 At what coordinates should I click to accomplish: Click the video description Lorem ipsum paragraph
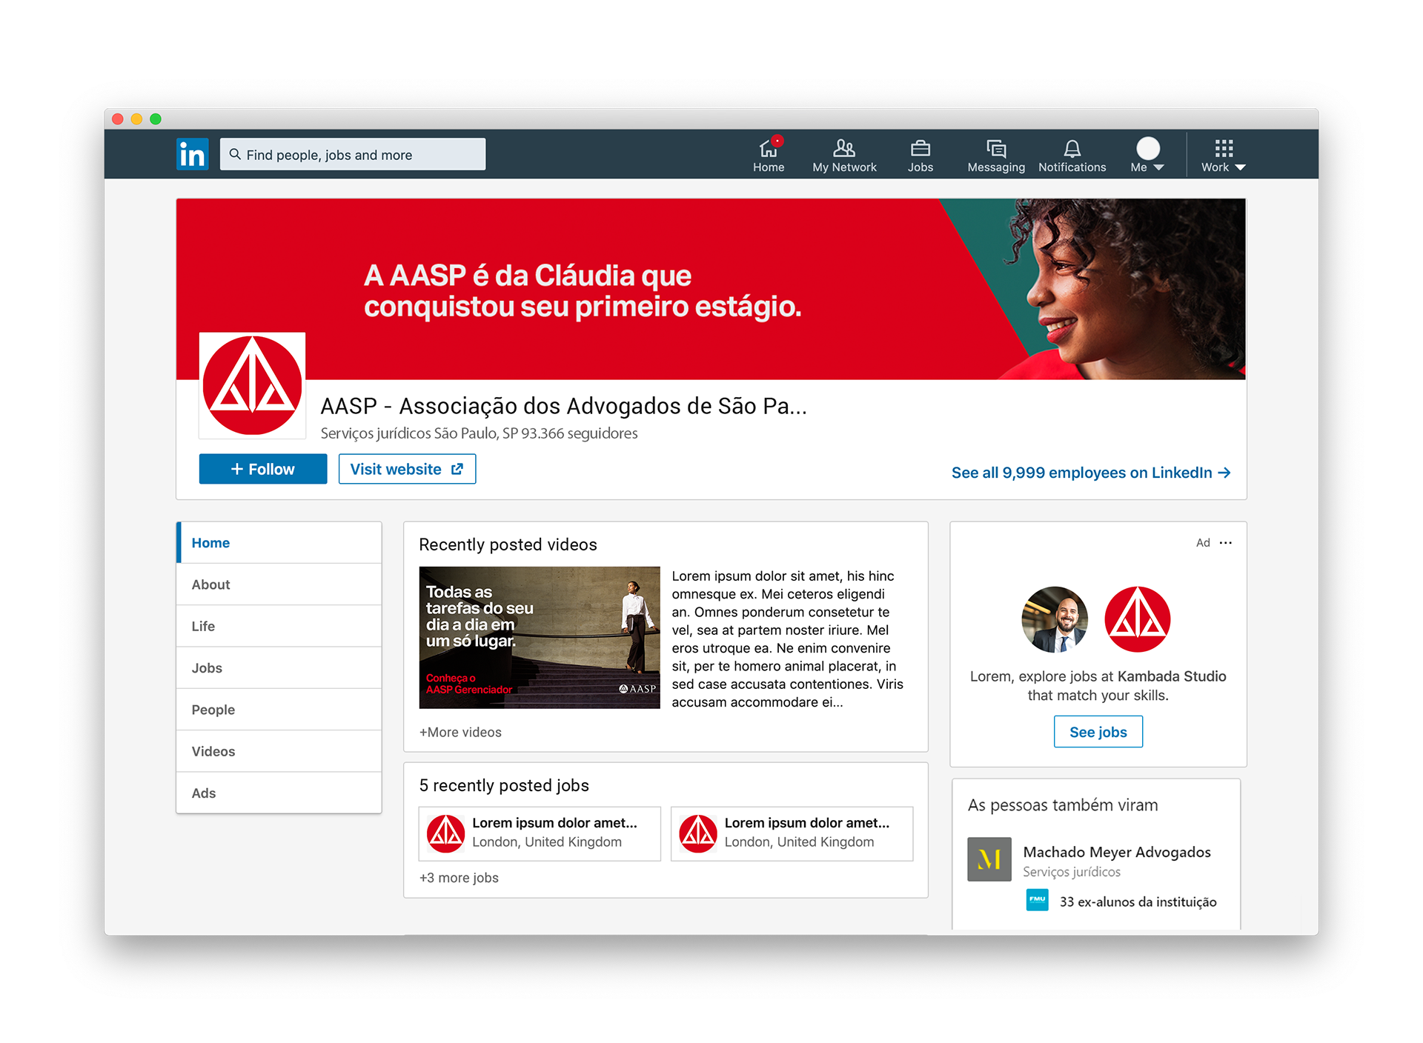[x=789, y=639]
